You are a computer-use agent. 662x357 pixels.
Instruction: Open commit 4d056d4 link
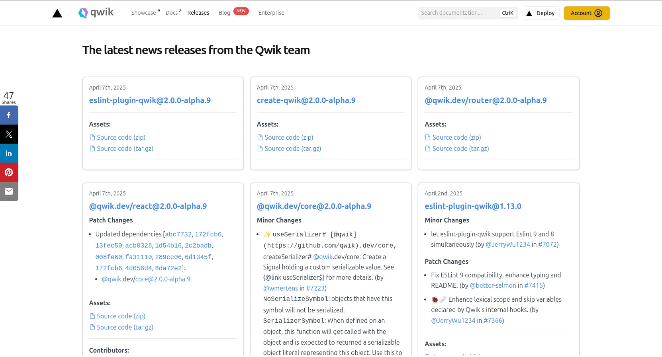[x=139, y=268]
